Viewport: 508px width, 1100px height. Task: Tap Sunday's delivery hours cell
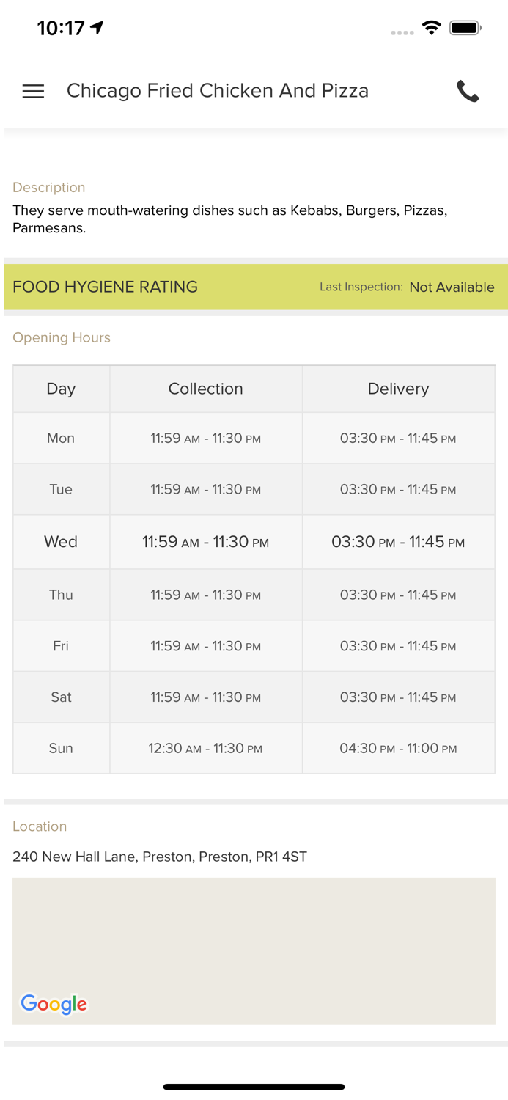(398, 749)
